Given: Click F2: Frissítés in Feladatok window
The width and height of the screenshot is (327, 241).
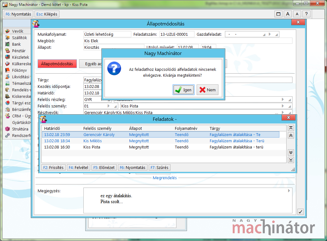Looking at the screenshot, I should (54, 167).
